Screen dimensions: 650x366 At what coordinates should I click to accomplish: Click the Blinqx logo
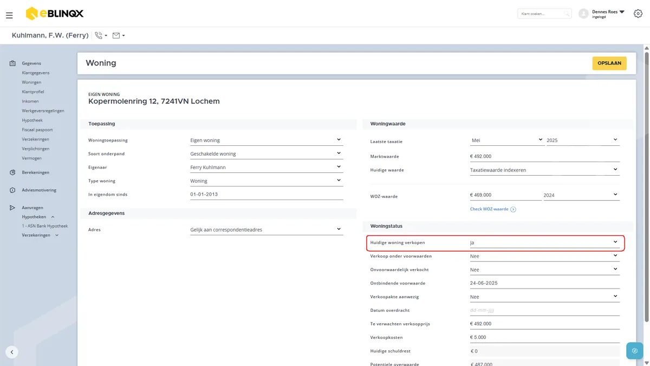(55, 14)
